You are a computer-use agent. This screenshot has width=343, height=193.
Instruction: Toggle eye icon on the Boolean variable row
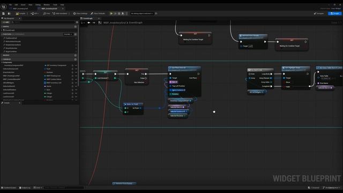[76, 72]
